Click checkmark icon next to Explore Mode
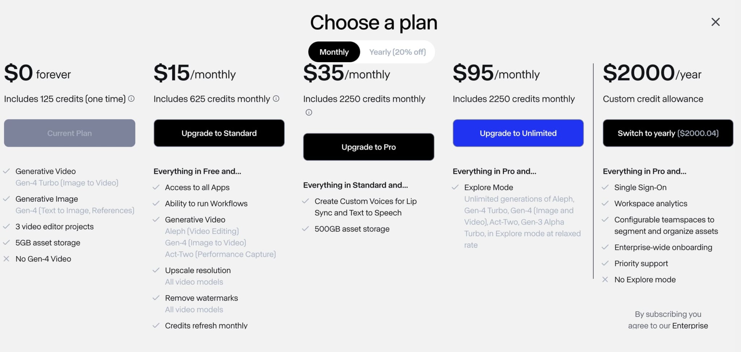Viewport: 741px width, 352px height. 455,187
